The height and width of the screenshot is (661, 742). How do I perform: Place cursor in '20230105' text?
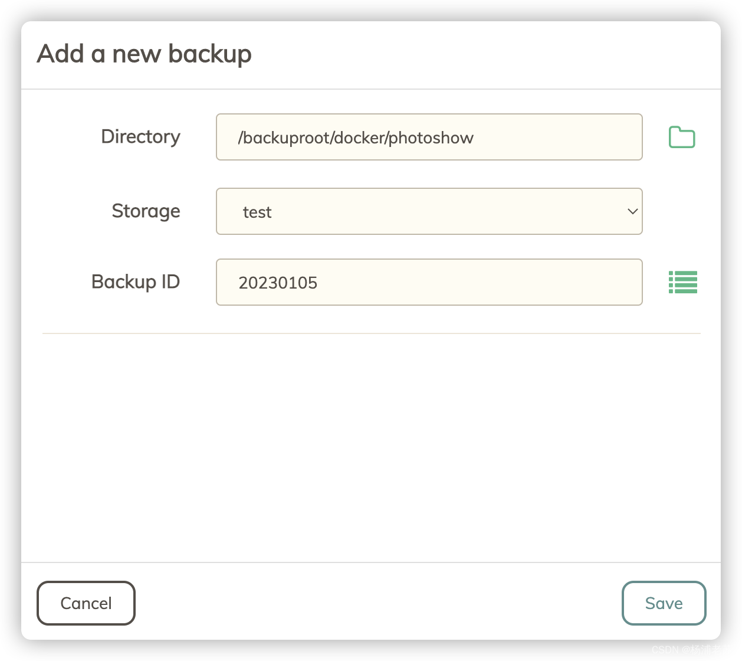[278, 283]
